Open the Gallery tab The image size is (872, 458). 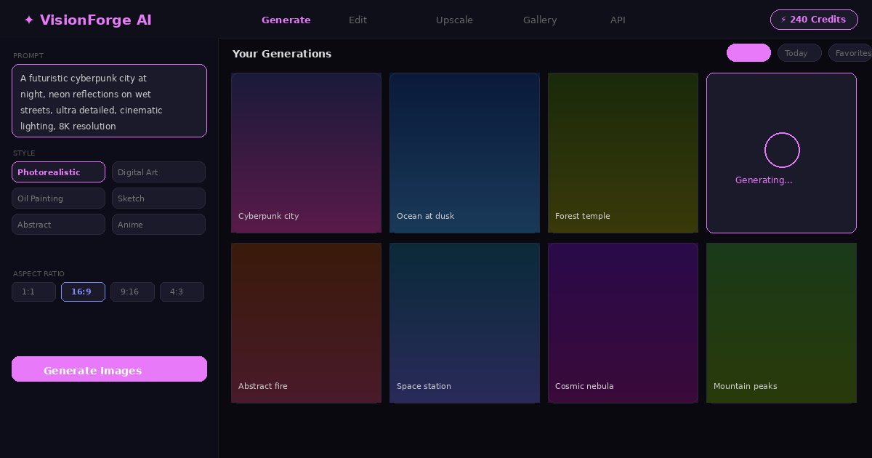click(540, 20)
